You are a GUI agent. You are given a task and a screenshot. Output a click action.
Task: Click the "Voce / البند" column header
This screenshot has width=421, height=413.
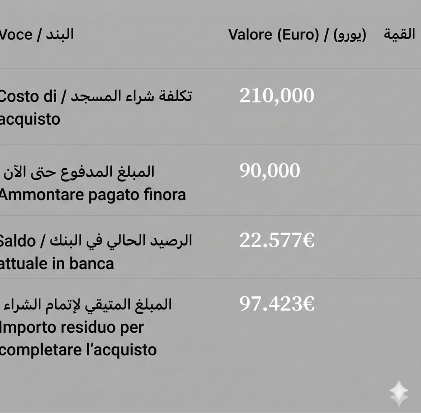(36, 35)
